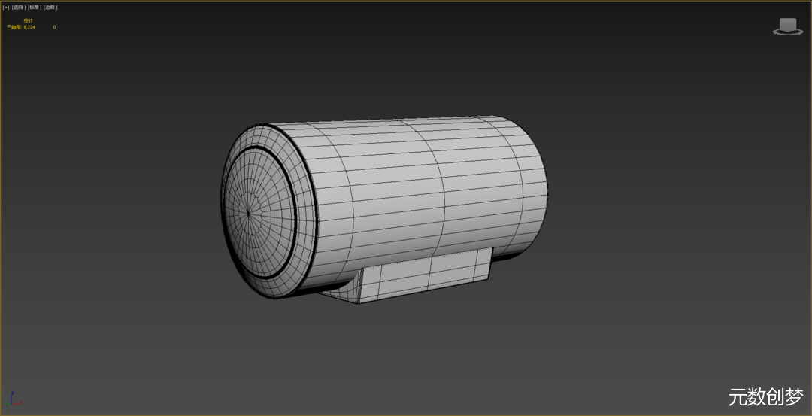
Task: Click the world axis tripod origin
Action: pos(13,403)
